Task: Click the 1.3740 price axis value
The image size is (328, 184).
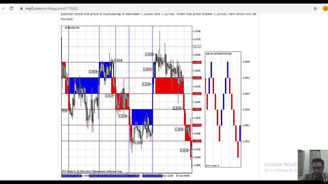Action: coord(197,31)
